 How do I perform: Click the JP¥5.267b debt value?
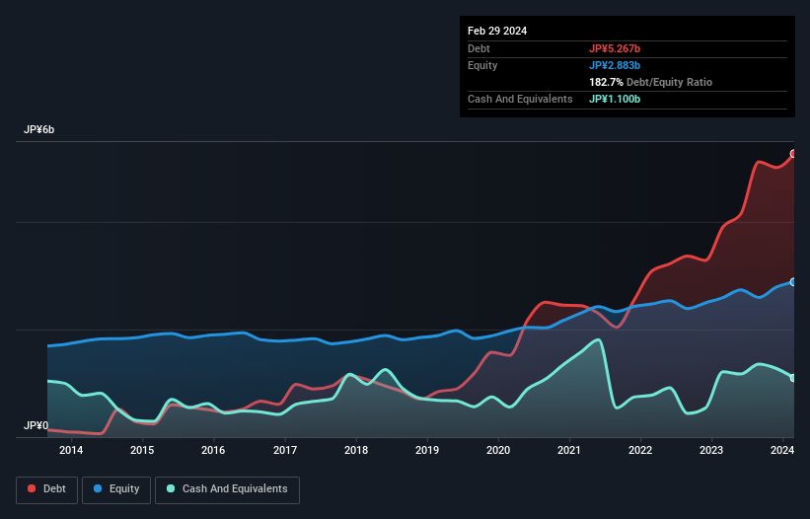point(615,48)
